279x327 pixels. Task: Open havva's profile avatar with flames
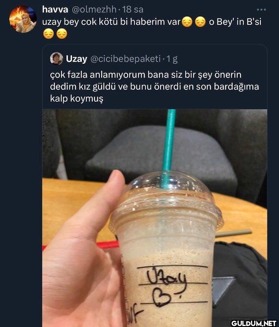(23, 19)
